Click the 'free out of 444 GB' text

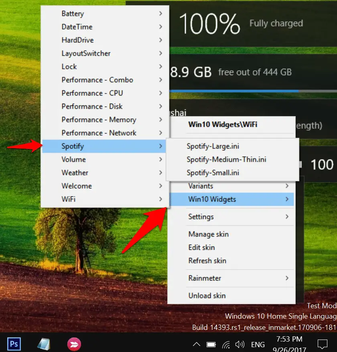pos(255,72)
